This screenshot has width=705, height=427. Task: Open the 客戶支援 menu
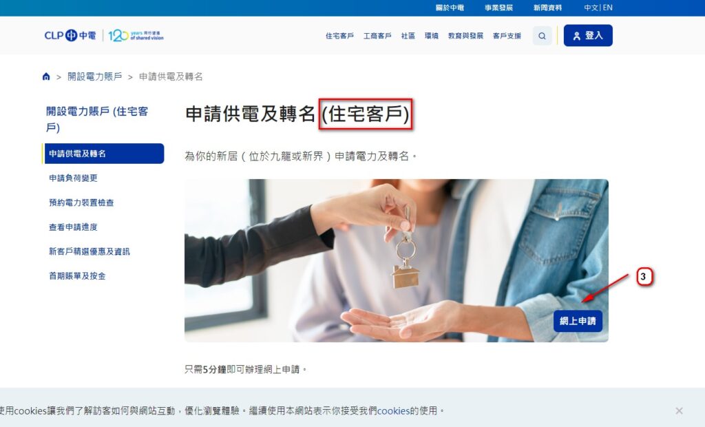(x=507, y=36)
